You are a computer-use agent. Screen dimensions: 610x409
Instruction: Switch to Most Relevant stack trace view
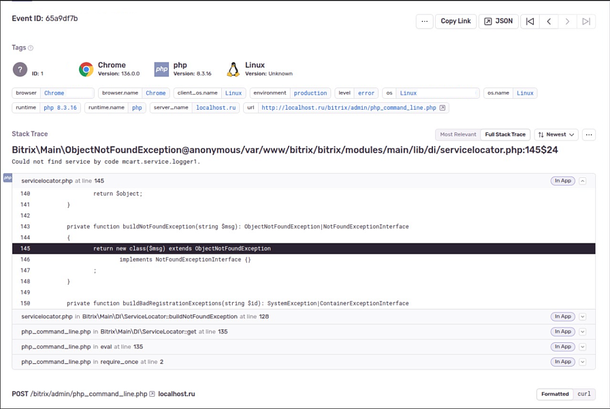458,134
